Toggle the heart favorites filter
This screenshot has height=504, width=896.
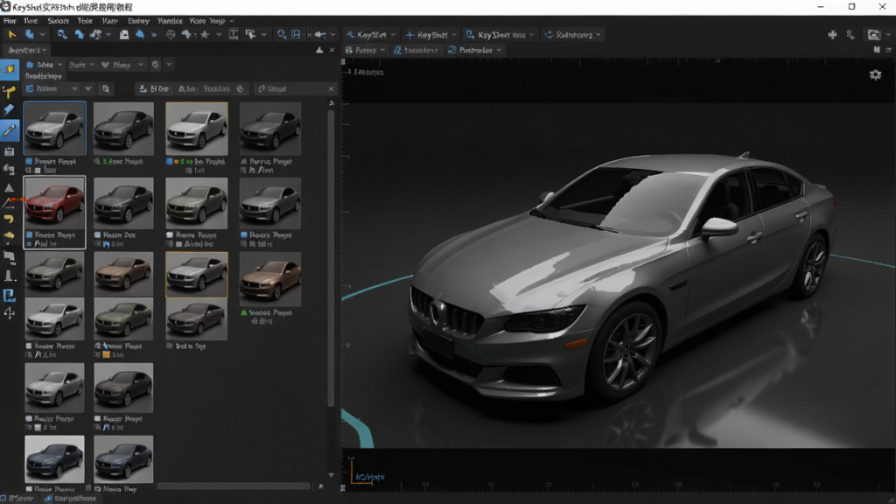tap(105, 65)
